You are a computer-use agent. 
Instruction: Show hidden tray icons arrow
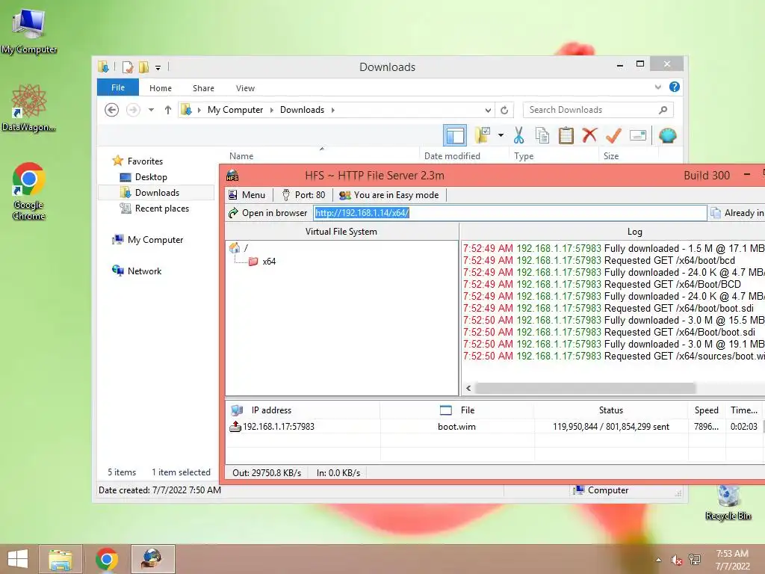[x=658, y=560]
